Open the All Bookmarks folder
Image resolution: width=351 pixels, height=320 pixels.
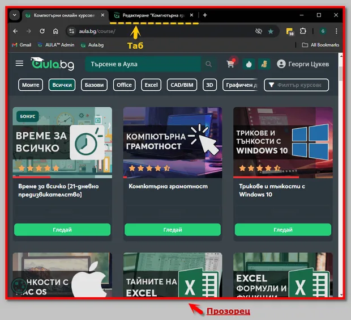click(x=320, y=45)
